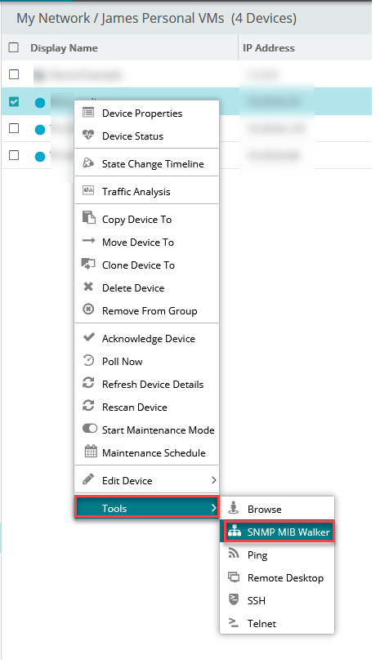Click the Browse submenu icon
Image resolution: width=380 pixels, height=668 pixels.
234,508
